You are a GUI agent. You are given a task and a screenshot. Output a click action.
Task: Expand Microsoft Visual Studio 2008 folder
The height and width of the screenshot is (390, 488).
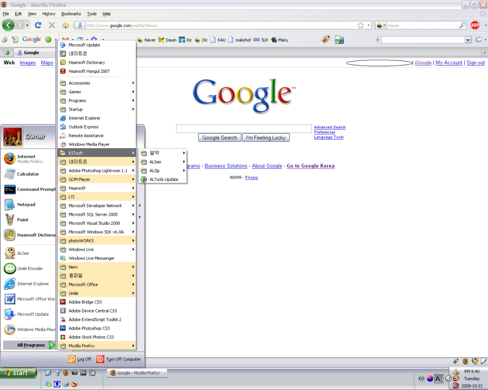point(97,223)
